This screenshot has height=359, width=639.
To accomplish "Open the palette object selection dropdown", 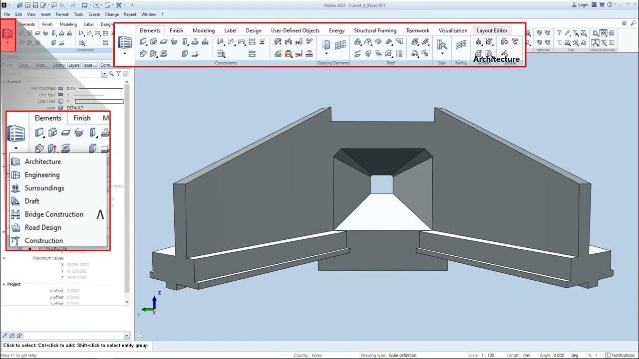I will (104, 74).
